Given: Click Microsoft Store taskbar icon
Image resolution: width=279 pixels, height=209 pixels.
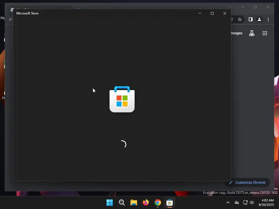Looking at the screenshot, I should [x=169, y=202].
